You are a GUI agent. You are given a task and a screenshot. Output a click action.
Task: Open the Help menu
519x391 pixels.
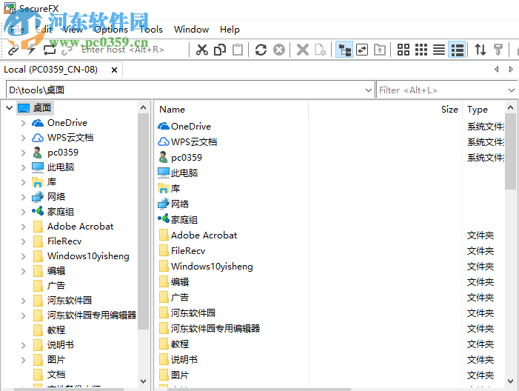click(230, 30)
